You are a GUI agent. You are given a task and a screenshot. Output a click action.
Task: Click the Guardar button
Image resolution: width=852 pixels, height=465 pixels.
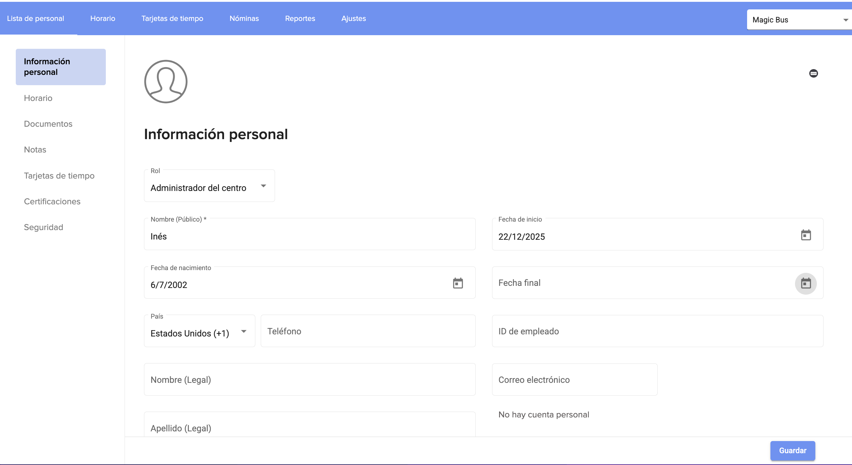(x=793, y=450)
